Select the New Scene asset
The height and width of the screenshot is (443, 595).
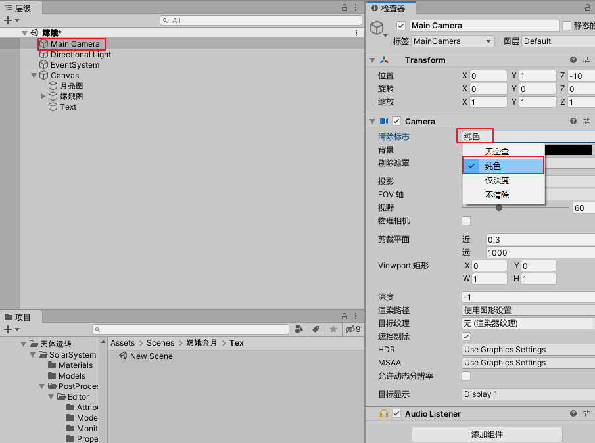[x=146, y=356]
